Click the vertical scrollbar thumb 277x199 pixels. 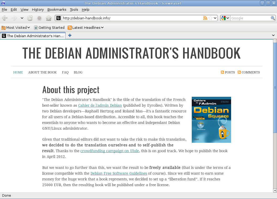click(x=275, y=88)
